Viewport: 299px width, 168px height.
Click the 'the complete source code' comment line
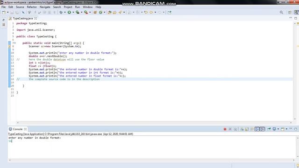[64, 79]
